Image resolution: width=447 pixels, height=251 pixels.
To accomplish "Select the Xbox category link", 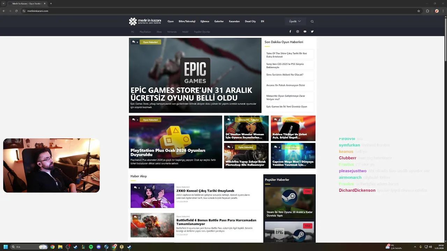I will [159, 32].
